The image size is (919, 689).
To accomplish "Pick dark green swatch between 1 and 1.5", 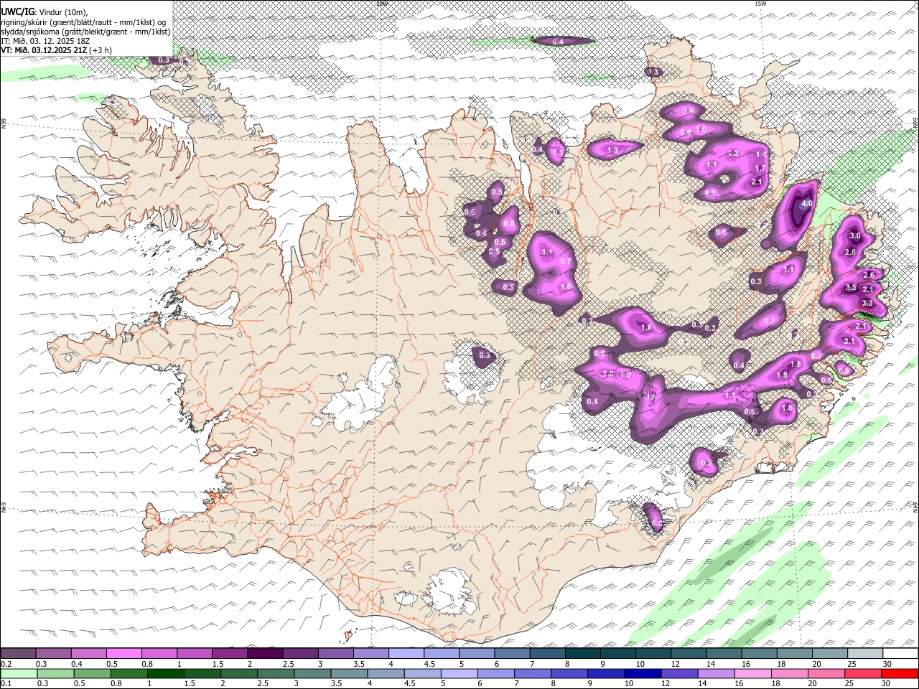I will tap(165, 674).
